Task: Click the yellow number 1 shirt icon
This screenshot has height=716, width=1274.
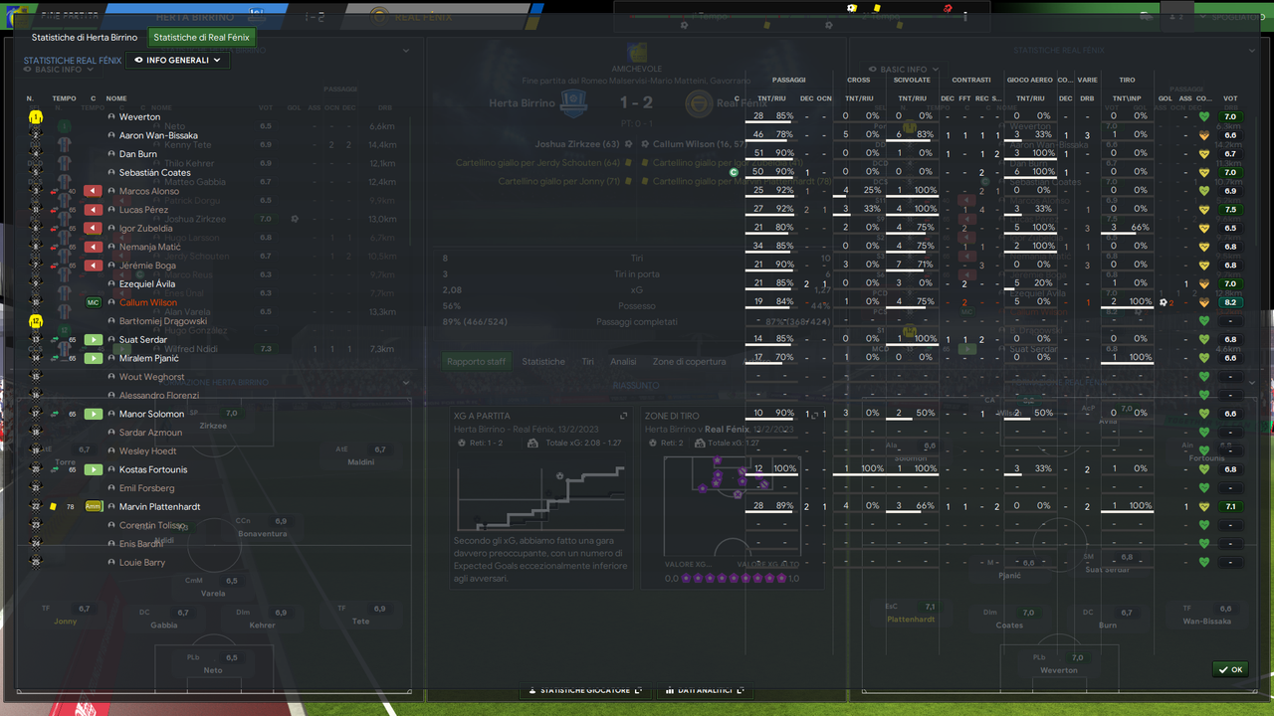Action: click(x=35, y=117)
